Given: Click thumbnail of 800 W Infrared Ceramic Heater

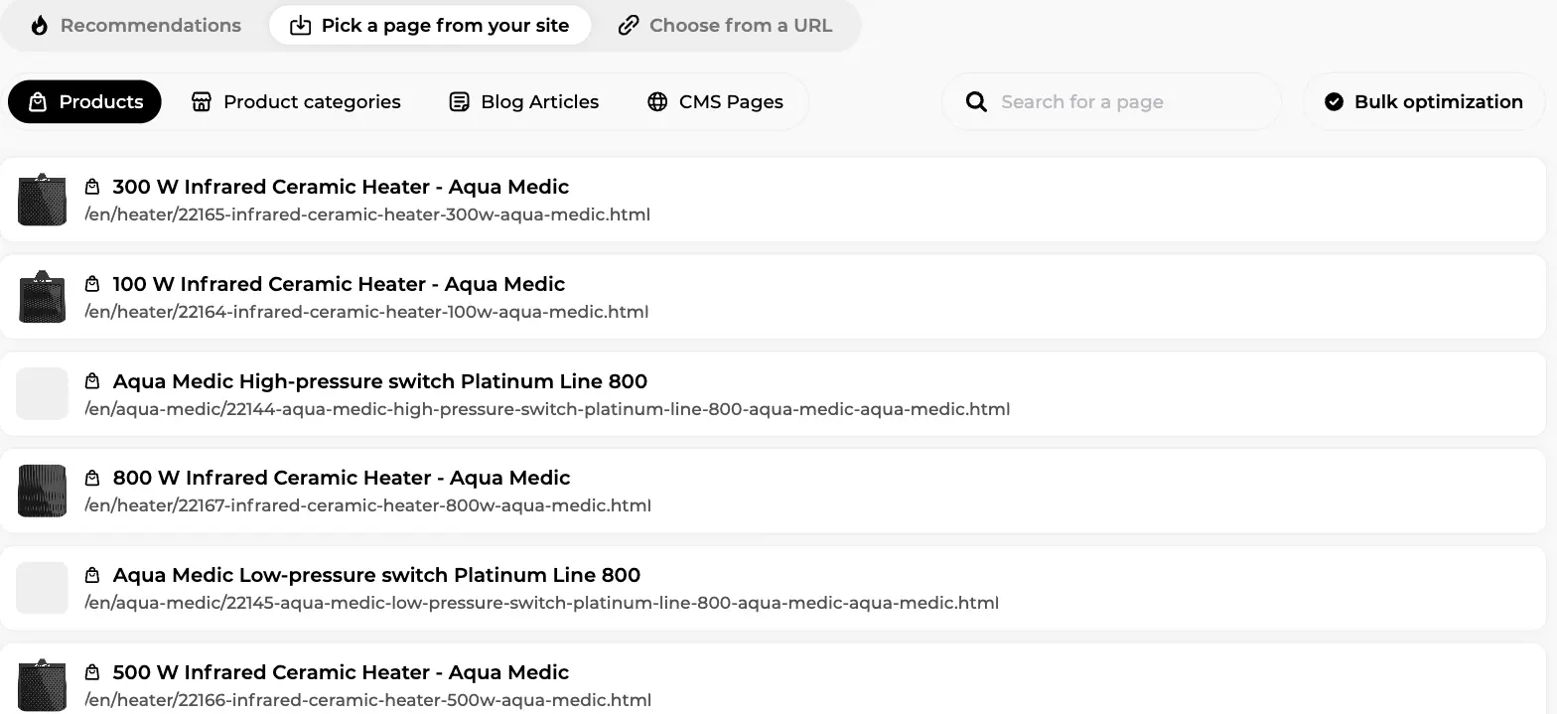Looking at the screenshot, I should tap(42, 491).
